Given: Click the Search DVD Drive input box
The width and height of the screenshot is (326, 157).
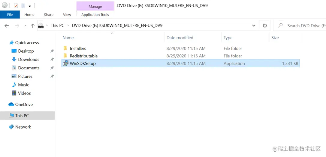Looking at the screenshot, I should (299, 26).
